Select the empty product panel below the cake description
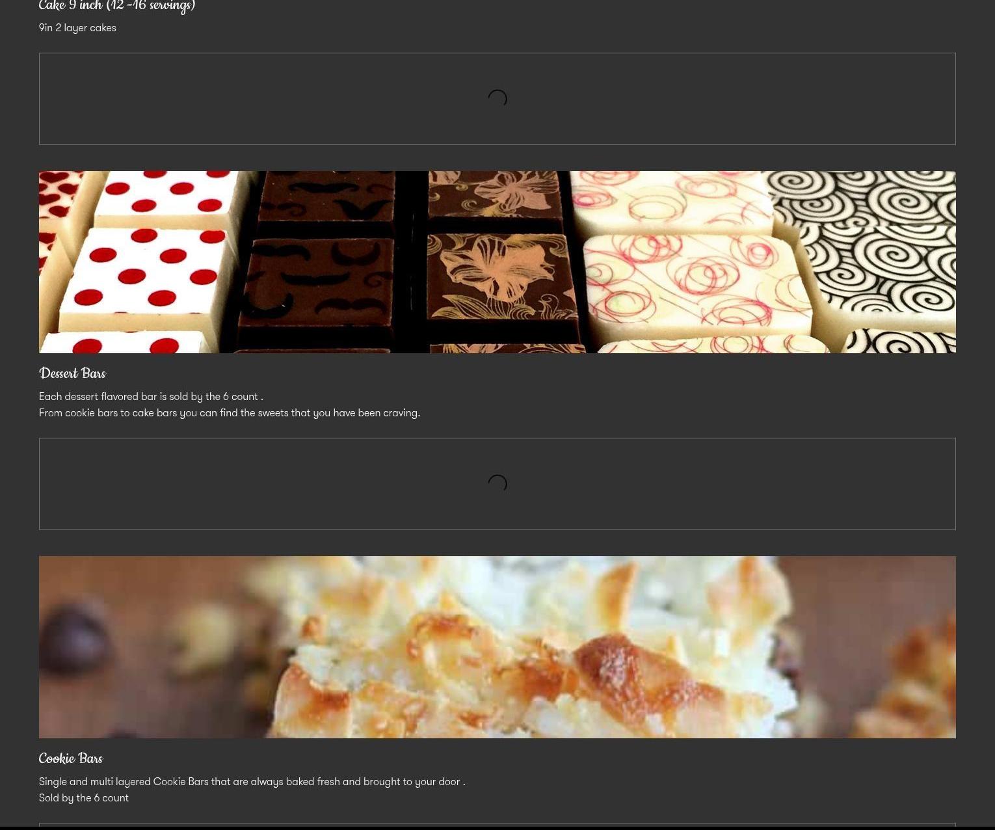The image size is (995, 830). (x=260, y=99)
